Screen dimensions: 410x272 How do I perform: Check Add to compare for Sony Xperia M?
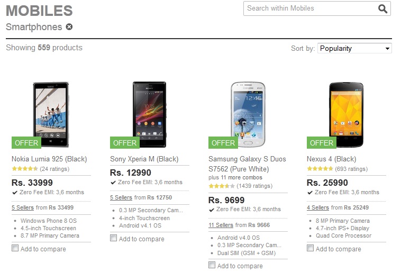114,238
